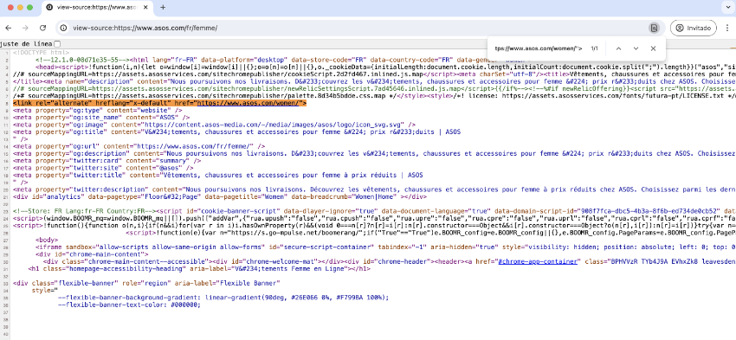Close the find bar
This screenshot has width=736, height=340.
click(653, 48)
